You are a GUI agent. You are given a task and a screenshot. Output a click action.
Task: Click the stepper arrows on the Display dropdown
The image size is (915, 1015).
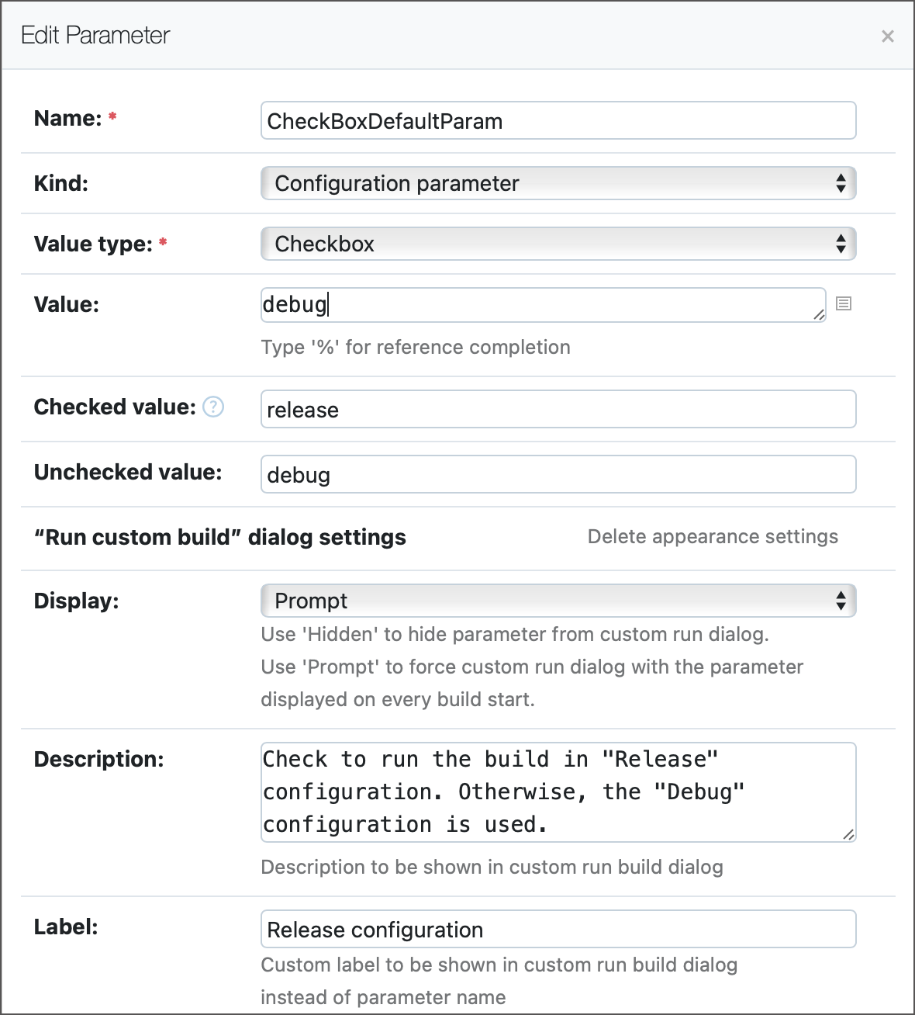click(842, 600)
